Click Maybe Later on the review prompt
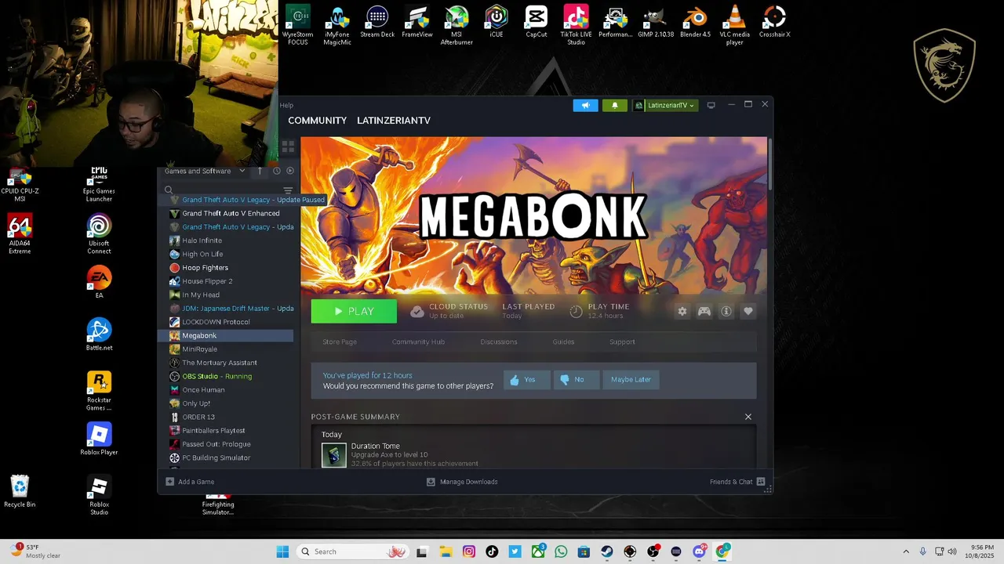Viewport: 1004px width, 564px height. point(631,380)
